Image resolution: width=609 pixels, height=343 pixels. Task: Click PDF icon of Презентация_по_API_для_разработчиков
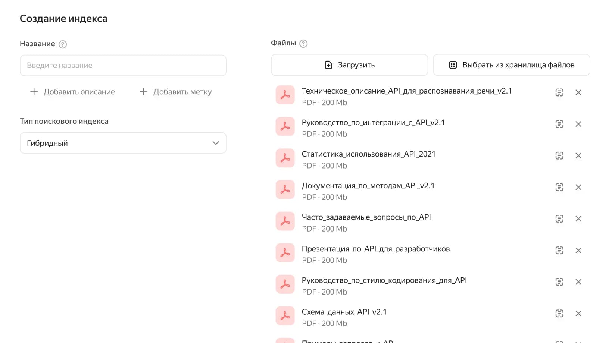click(x=285, y=252)
